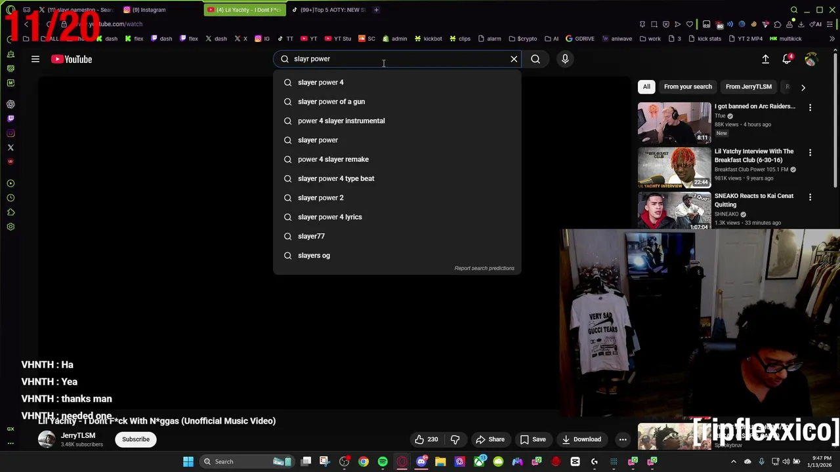This screenshot has width=840, height=472.
Task: Open 'SNEAKO Reacts to Kai Cenat Quitting' thumbnail
Action: click(674, 211)
